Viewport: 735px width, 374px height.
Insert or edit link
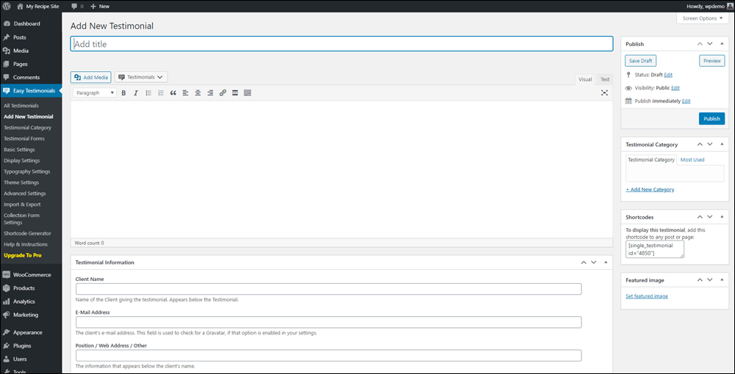tap(223, 93)
